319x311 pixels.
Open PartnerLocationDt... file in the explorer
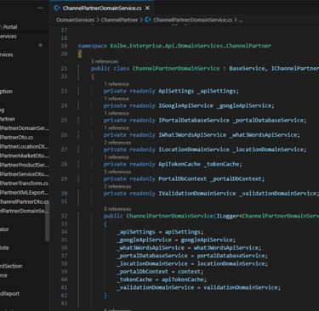tap(24, 146)
